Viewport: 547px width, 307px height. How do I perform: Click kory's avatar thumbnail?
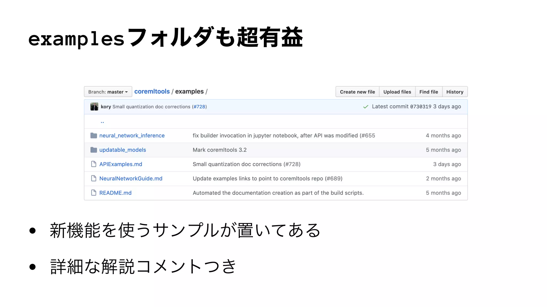pos(94,107)
